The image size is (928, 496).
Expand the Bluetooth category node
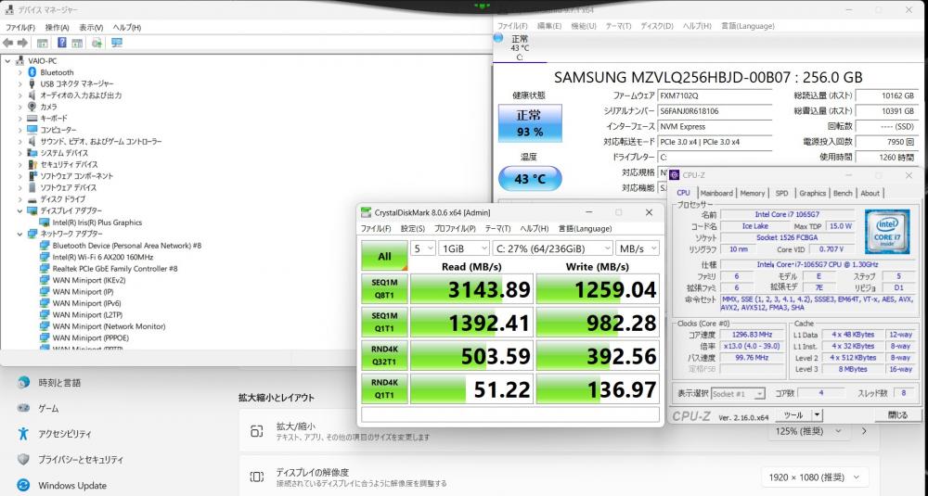click(20, 72)
